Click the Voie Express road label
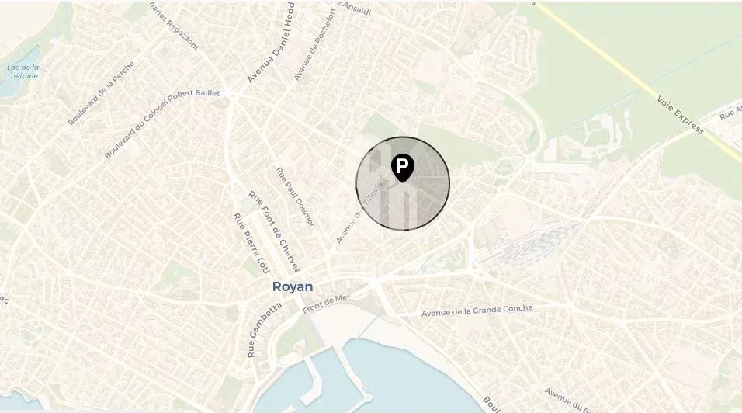 point(681,114)
